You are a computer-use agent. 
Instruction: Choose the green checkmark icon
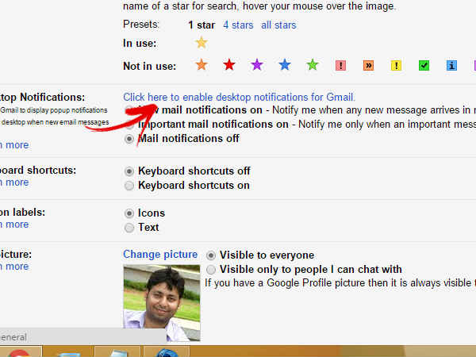click(x=424, y=66)
